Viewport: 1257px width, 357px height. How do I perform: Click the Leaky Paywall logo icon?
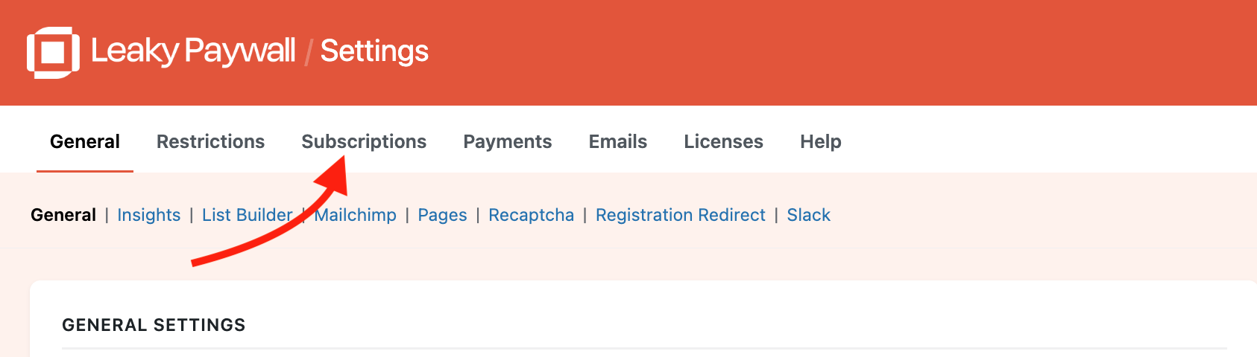tap(53, 52)
